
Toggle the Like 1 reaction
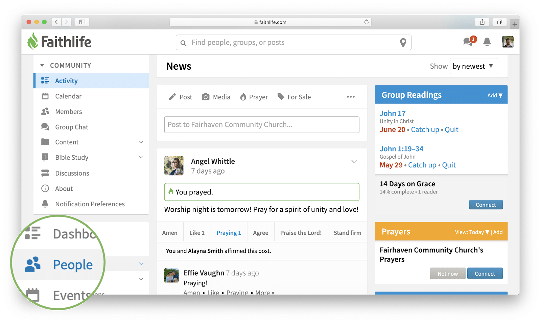(x=197, y=232)
